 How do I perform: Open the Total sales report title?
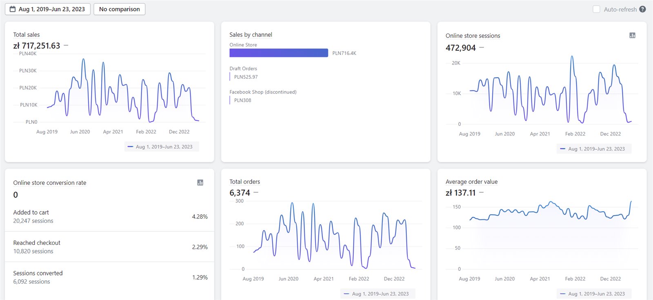click(x=27, y=35)
